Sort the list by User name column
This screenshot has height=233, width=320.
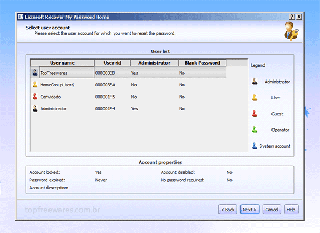pos(62,63)
